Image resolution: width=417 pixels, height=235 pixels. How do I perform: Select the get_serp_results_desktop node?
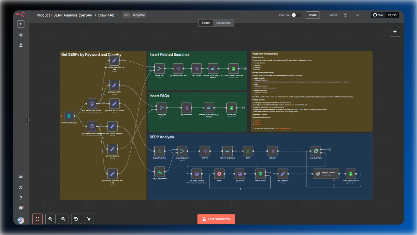pyautogui.click(x=112, y=126)
